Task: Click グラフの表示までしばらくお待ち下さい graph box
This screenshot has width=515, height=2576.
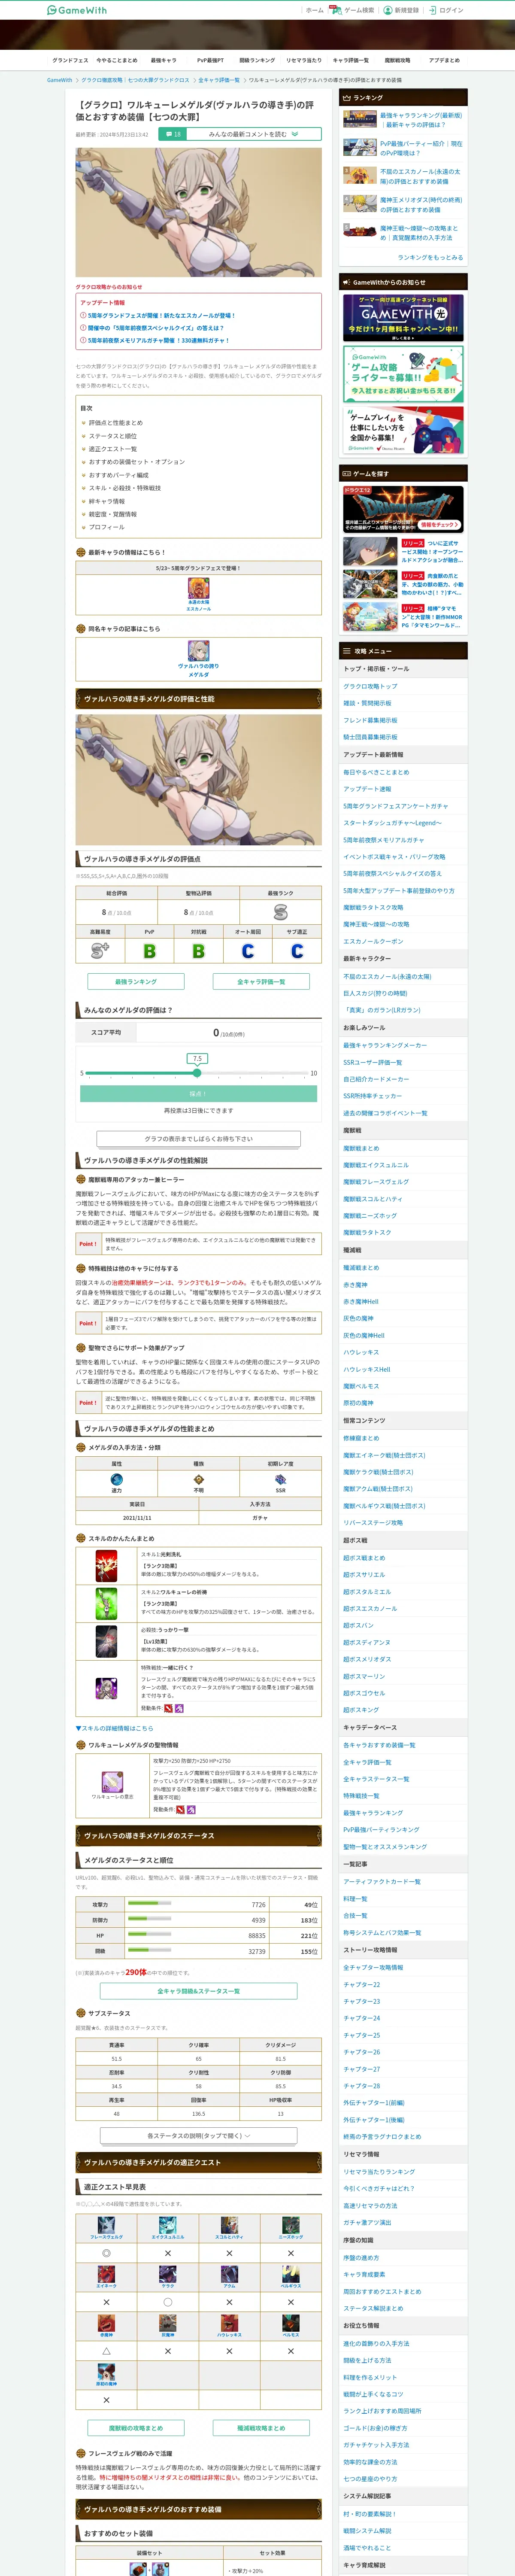Action: click(x=199, y=1138)
